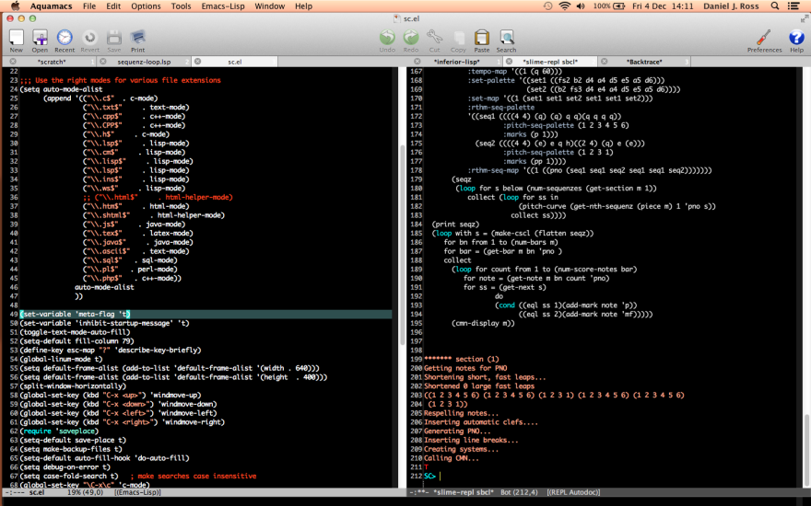This screenshot has height=506, width=811.
Task: Click user name Daniel J. Ross
Action: (x=731, y=6)
